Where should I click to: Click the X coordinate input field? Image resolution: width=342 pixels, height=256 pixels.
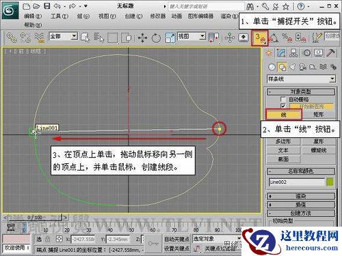83,240
